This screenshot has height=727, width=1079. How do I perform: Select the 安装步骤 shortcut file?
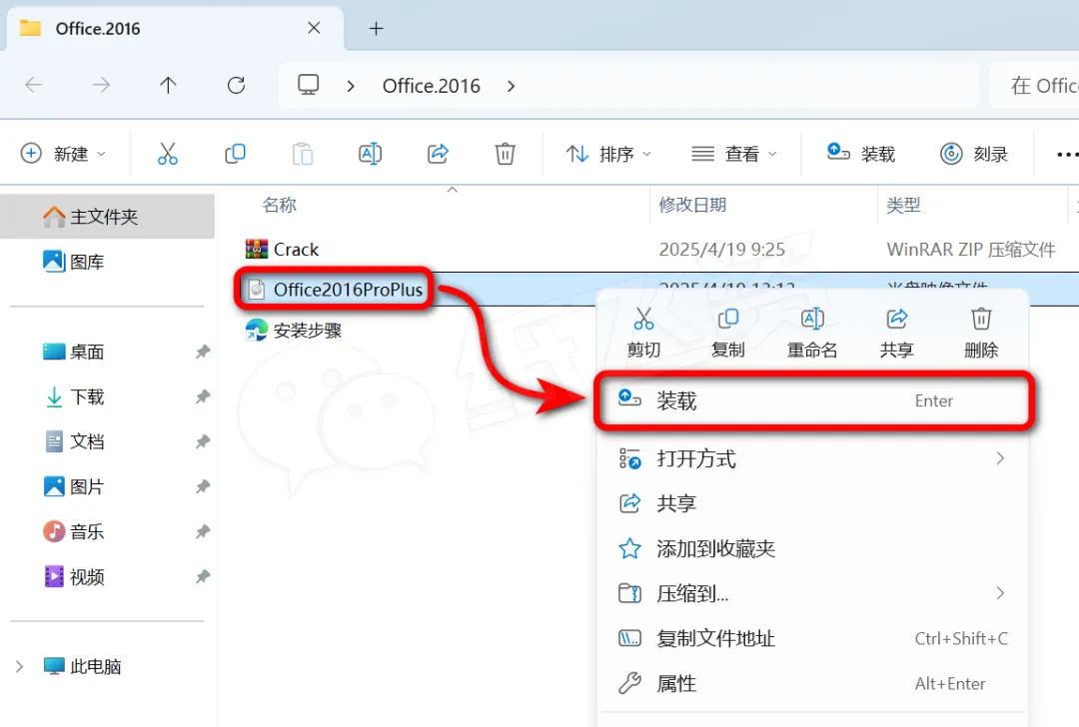pos(294,331)
